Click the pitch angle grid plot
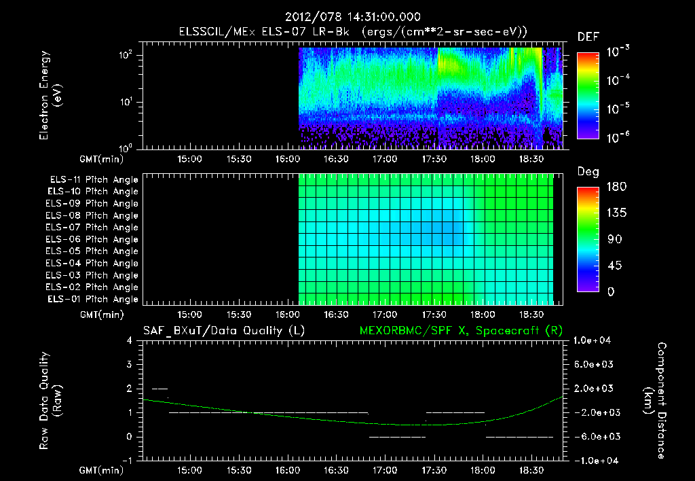Screen dimensions: 695x481 click(x=352, y=239)
